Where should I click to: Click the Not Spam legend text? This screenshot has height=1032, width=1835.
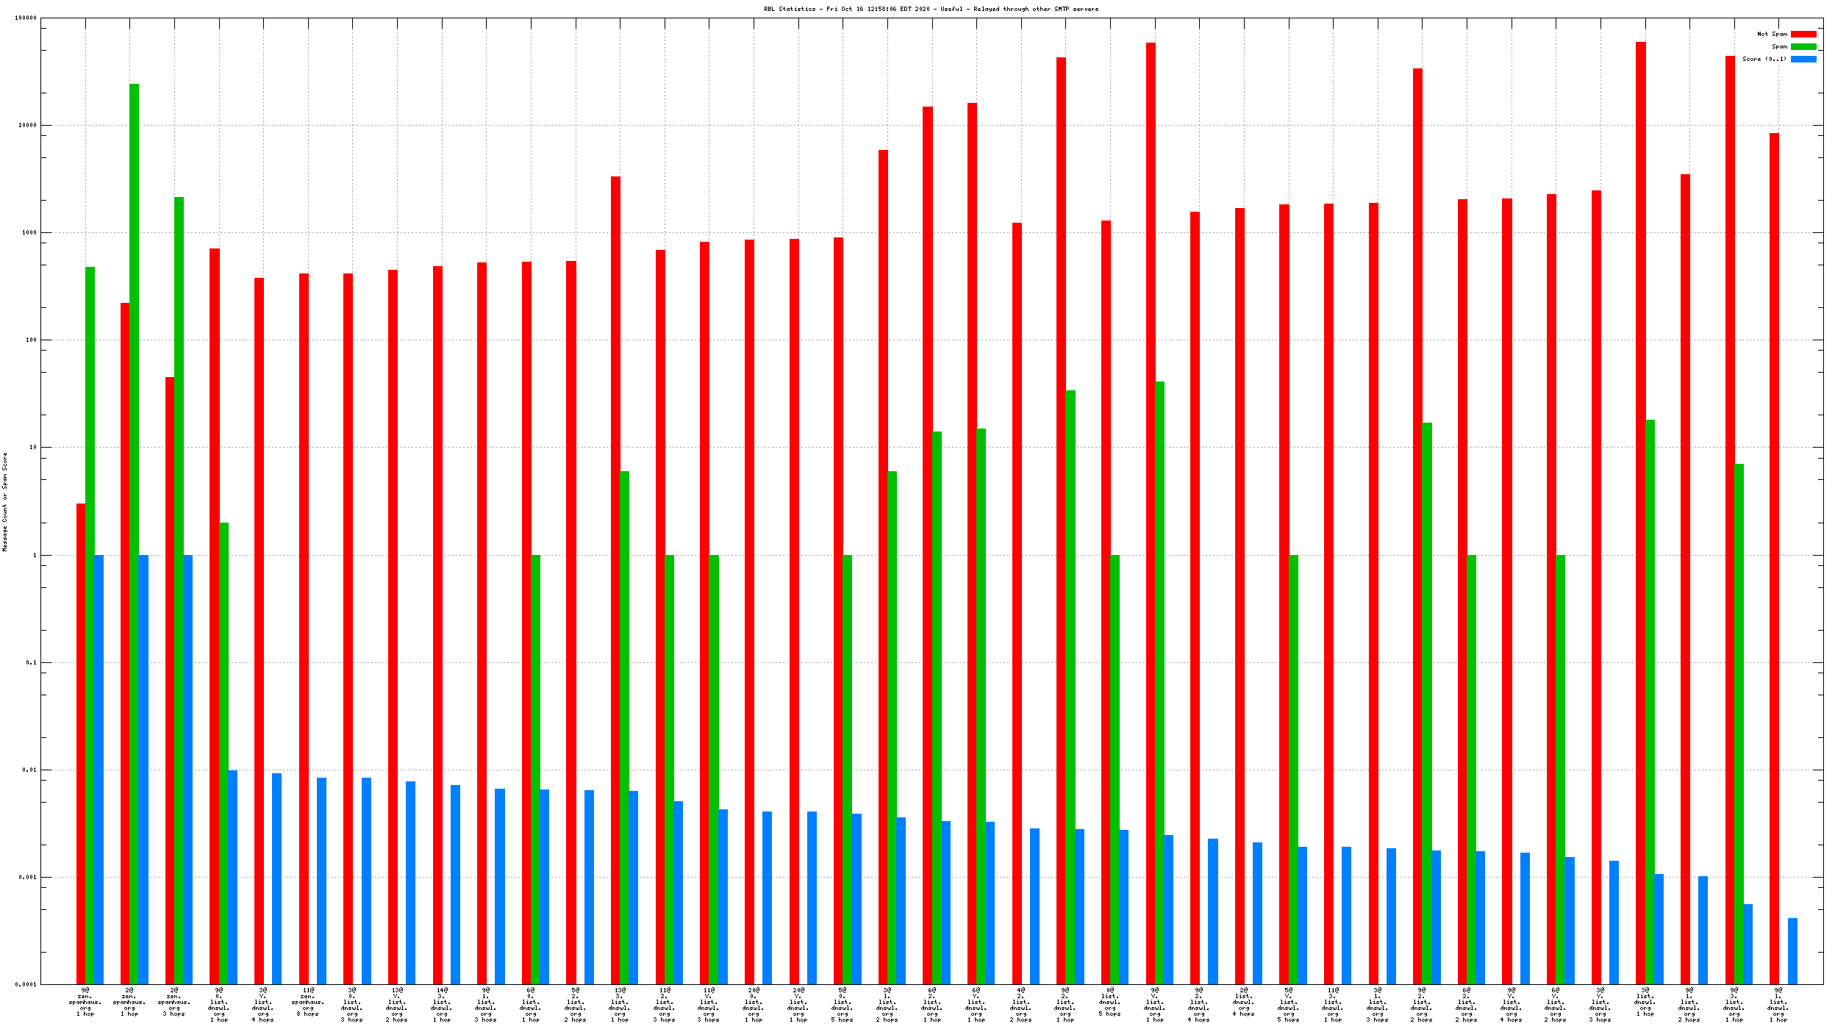click(1772, 34)
